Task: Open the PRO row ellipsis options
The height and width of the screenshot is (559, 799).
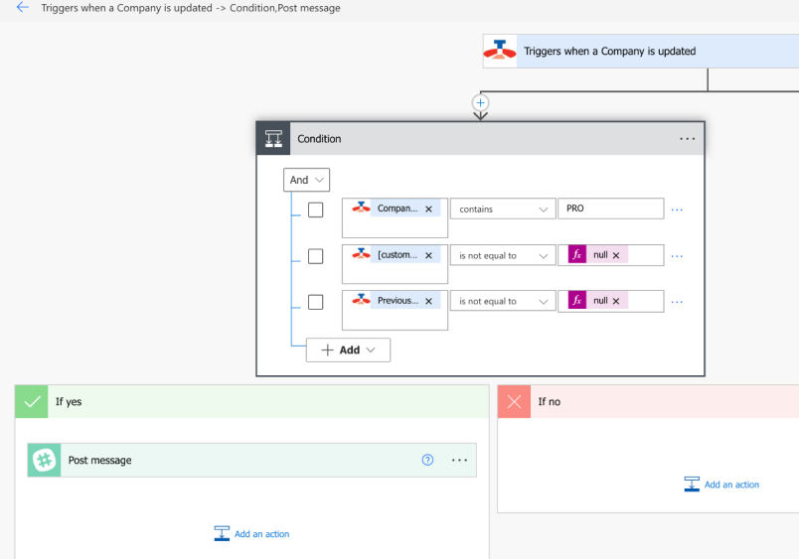Action: pyautogui.click(x=677, y=210)
